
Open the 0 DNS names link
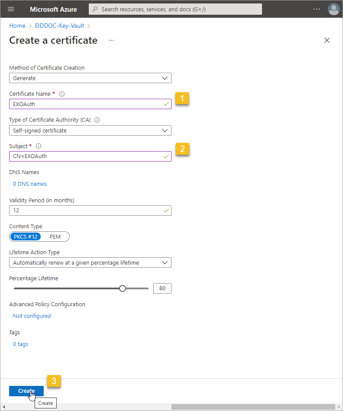click(30, 184)
